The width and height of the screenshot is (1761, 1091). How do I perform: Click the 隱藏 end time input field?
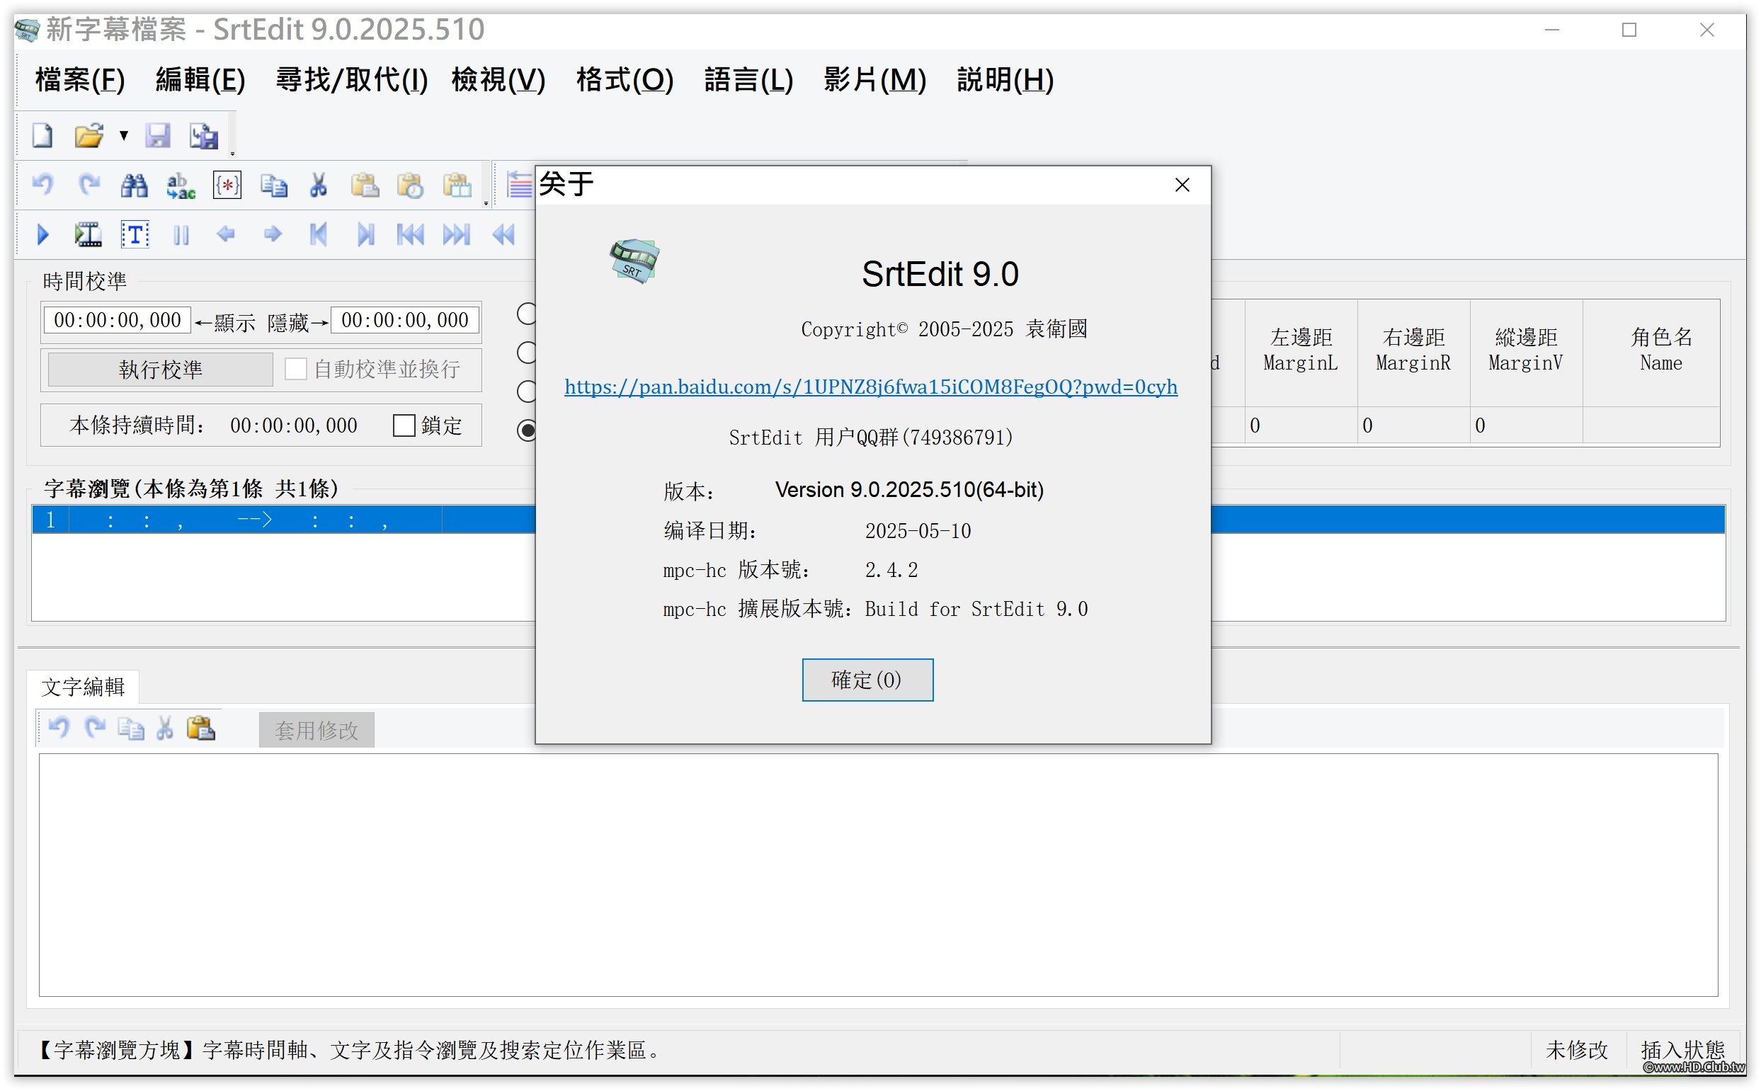tap(405, 319)
